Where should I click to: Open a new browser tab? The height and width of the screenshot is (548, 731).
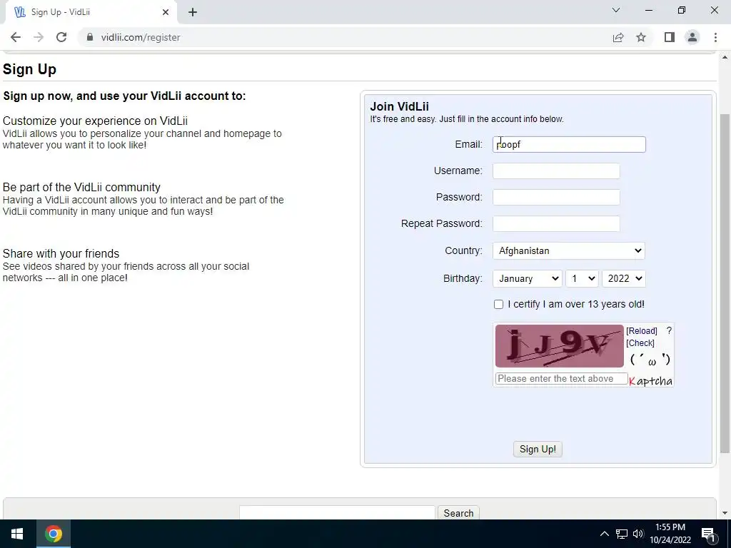point(193,12)
